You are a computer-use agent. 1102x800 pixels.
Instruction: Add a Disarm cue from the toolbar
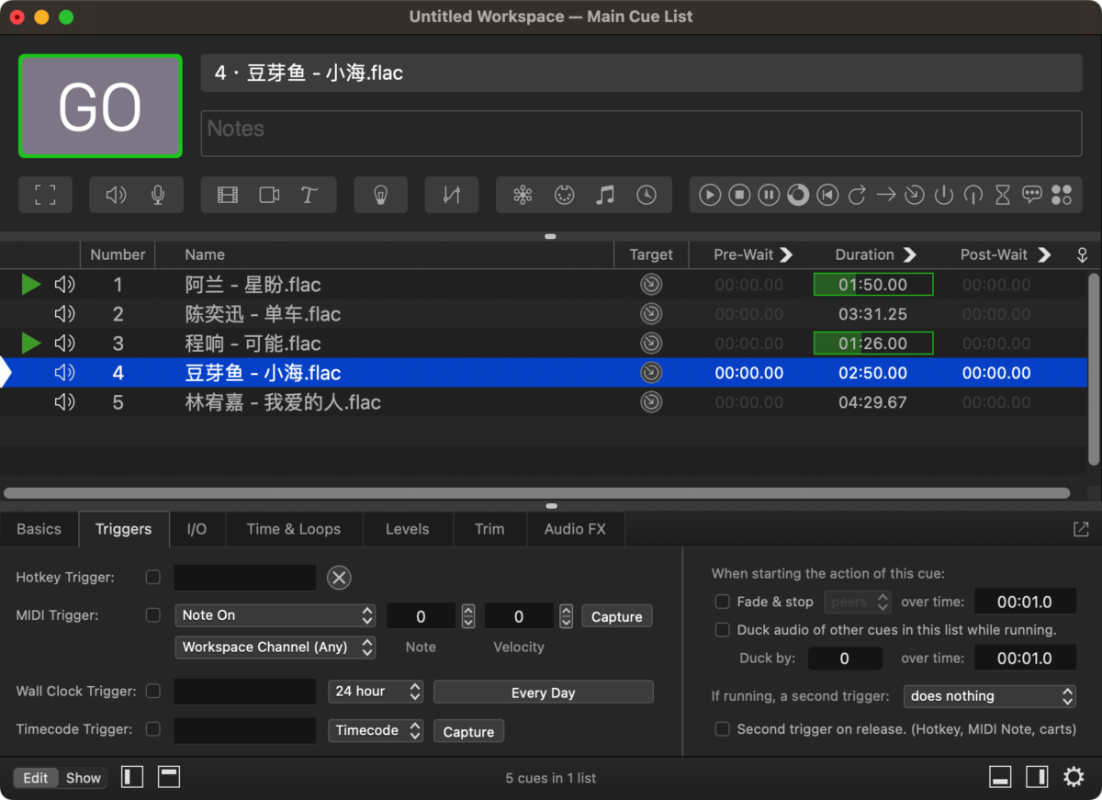[x=973, y=195]
